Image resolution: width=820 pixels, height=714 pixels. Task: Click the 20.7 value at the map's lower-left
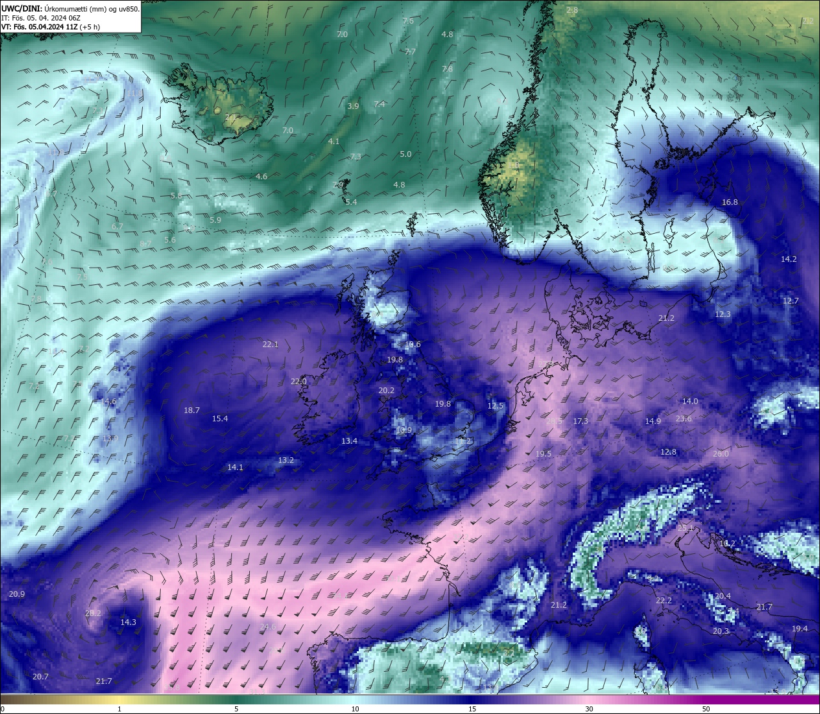[x=40, y=677]
